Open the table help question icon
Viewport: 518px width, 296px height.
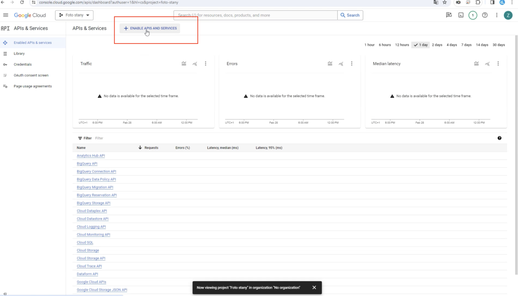click(x=499, y=138)
